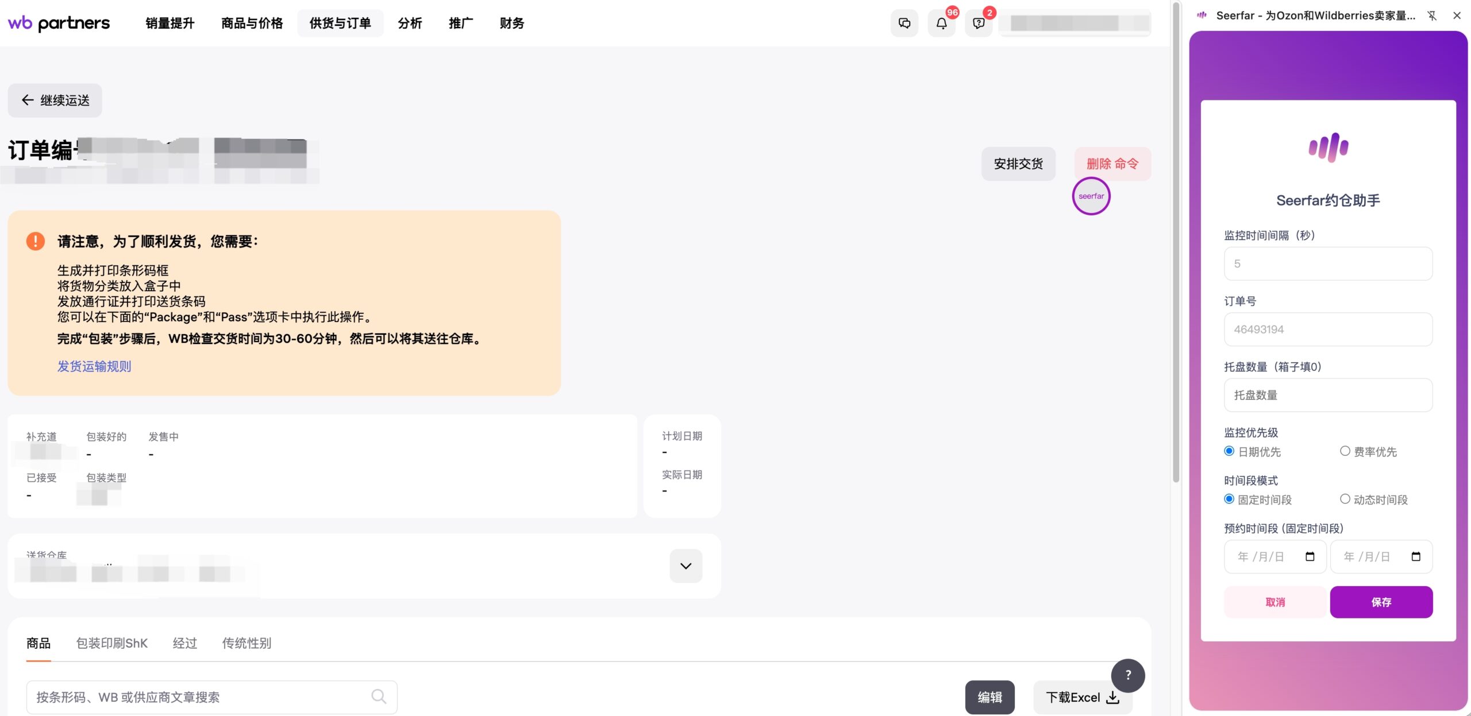Click the 安排交货 button
Image resolution: width=1471 pixels, height=716 pixels.
point(1018,164)
